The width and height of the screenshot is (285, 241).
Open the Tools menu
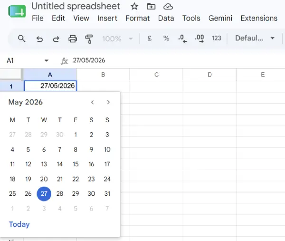coord(191,18)
